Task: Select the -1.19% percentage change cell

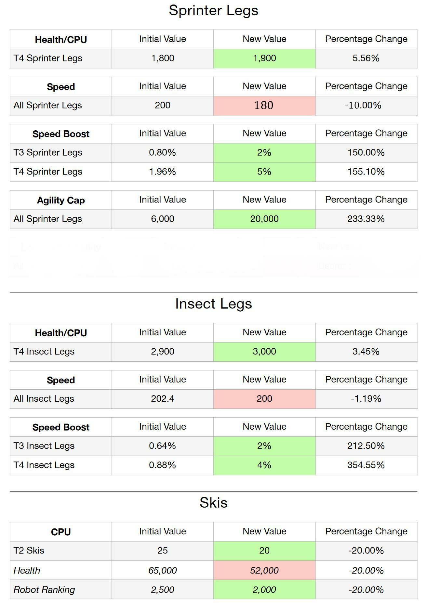Action: (x=366, y=399)
